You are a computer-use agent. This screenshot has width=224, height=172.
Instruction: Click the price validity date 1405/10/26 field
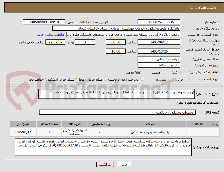[159, 51]
